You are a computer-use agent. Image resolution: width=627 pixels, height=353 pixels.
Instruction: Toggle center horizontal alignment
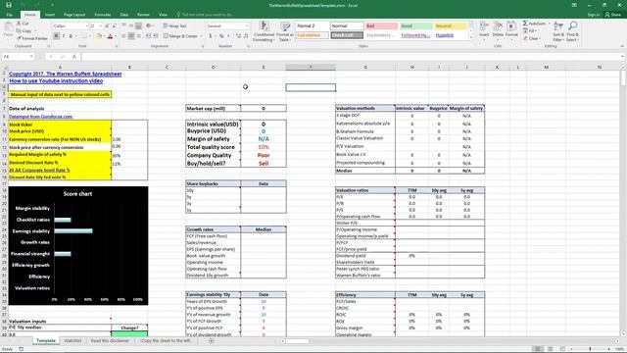(131, 36)
